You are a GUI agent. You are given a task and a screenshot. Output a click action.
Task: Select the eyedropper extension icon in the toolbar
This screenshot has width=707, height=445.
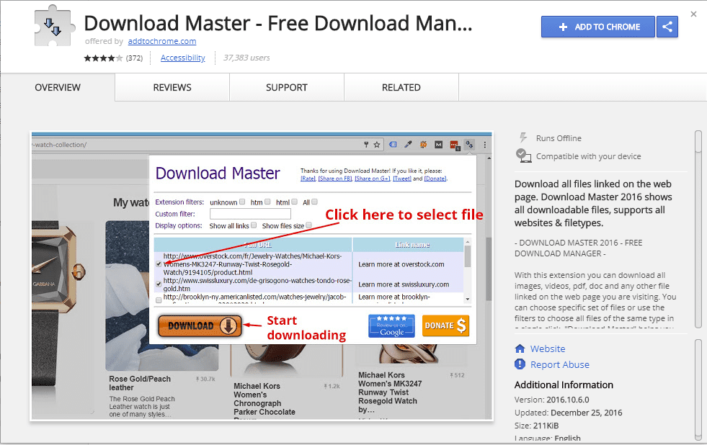pyautogui.click(x=408, y=145)
